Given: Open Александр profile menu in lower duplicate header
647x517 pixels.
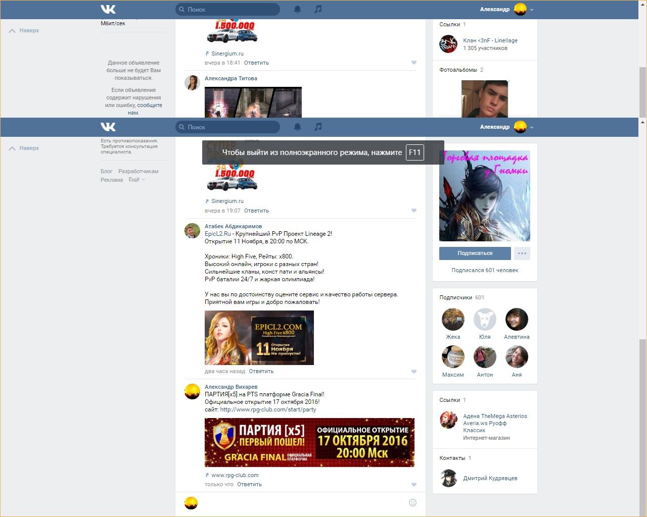Looking at the screenshot, I should [x=506, y=127].
